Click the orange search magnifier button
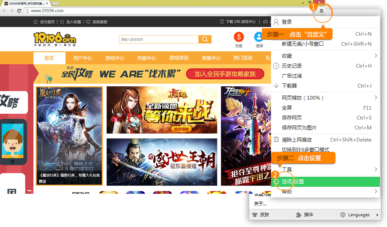 point(205,39)
